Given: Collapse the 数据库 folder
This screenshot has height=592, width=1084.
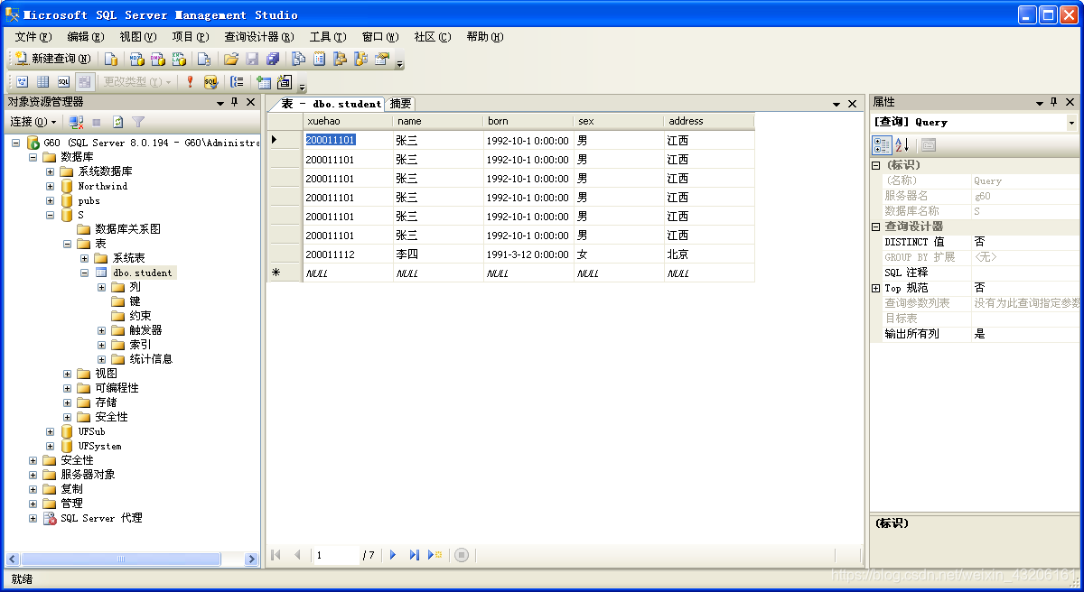Looking at the screenshot, I should pos(33,157).
